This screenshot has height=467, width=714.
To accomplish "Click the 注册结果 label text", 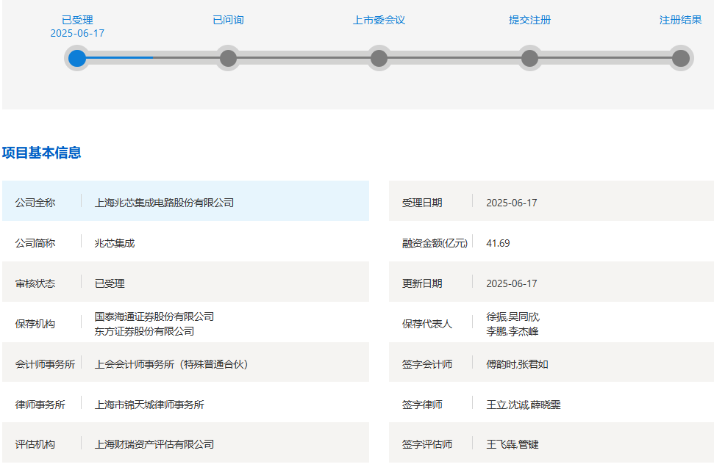I will click(681, 20).
